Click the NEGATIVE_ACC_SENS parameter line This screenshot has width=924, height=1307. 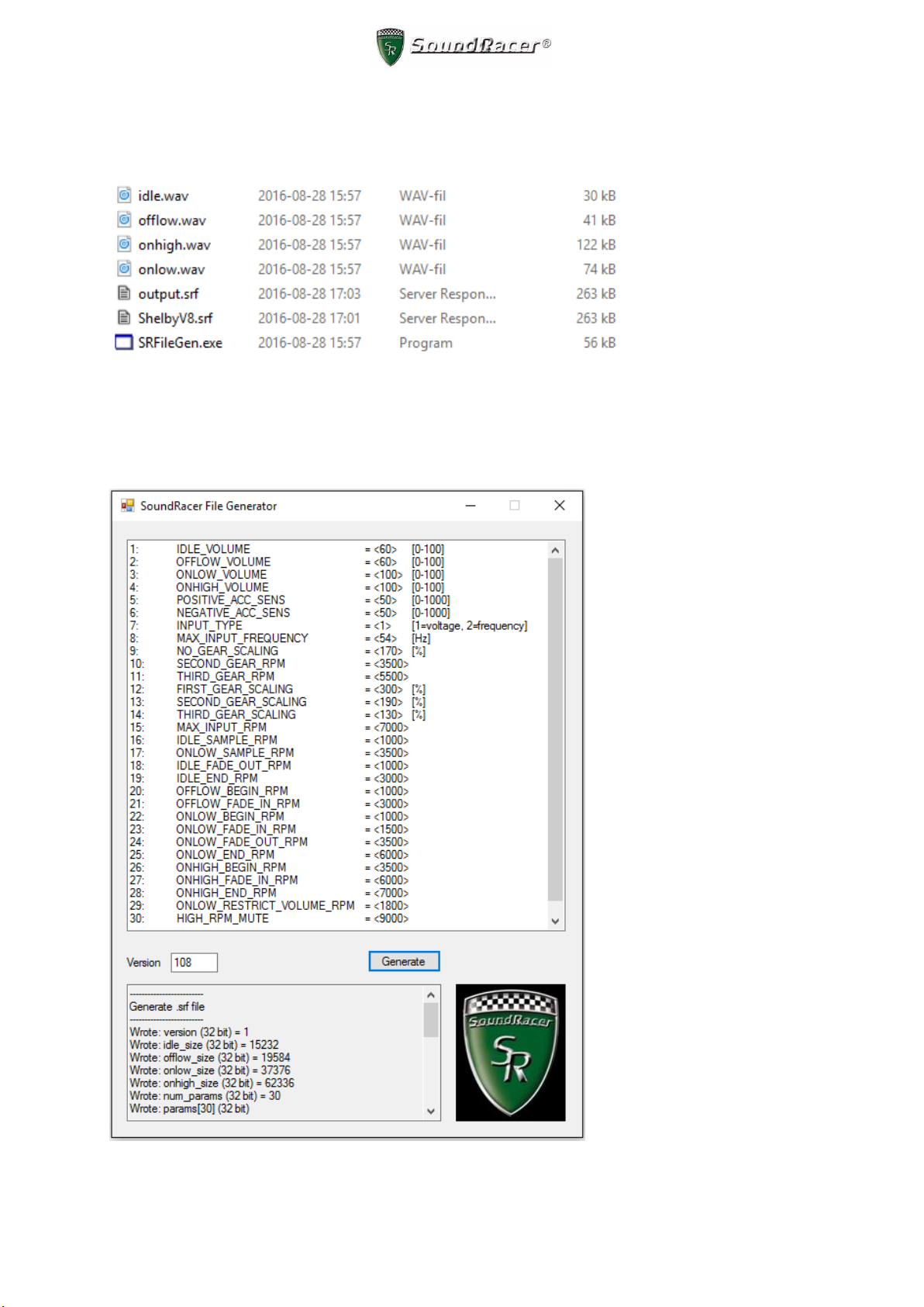point(290,613)
